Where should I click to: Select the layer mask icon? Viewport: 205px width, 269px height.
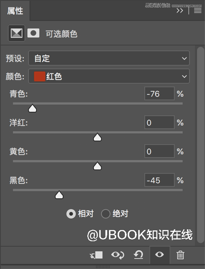[x=33, y=33]
